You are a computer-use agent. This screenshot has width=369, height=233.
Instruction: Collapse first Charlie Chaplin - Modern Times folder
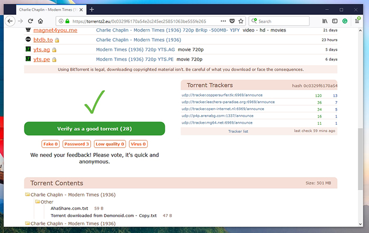click(27, 195)
